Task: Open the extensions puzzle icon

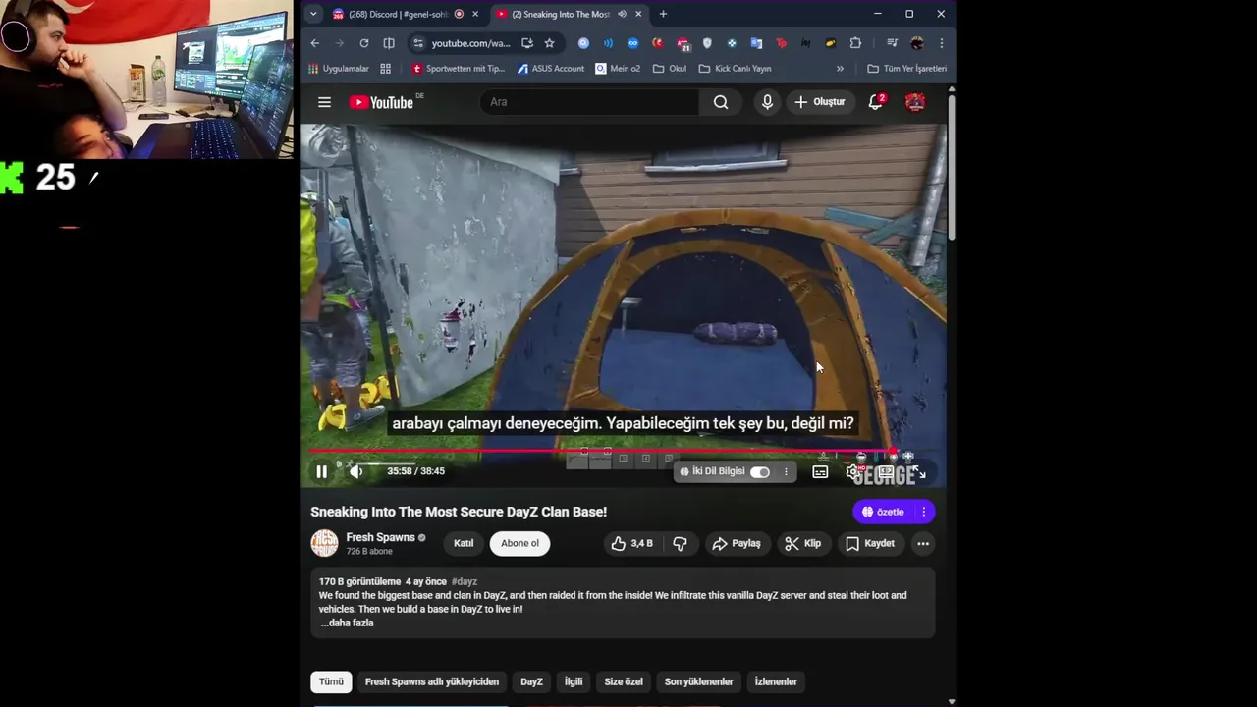Action: coord(855,43)
